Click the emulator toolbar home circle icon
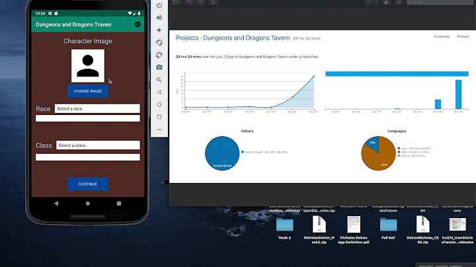The height and width of the screenshot is (267, 476). [x=159, y=104]
